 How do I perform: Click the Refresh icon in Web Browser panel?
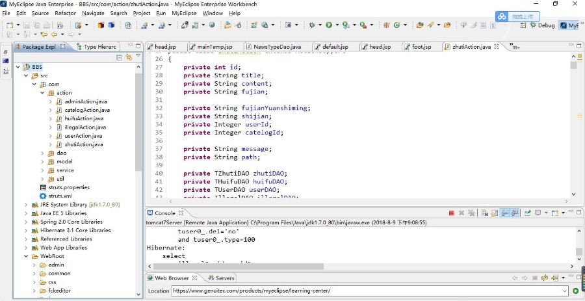(x=544, y=278)
